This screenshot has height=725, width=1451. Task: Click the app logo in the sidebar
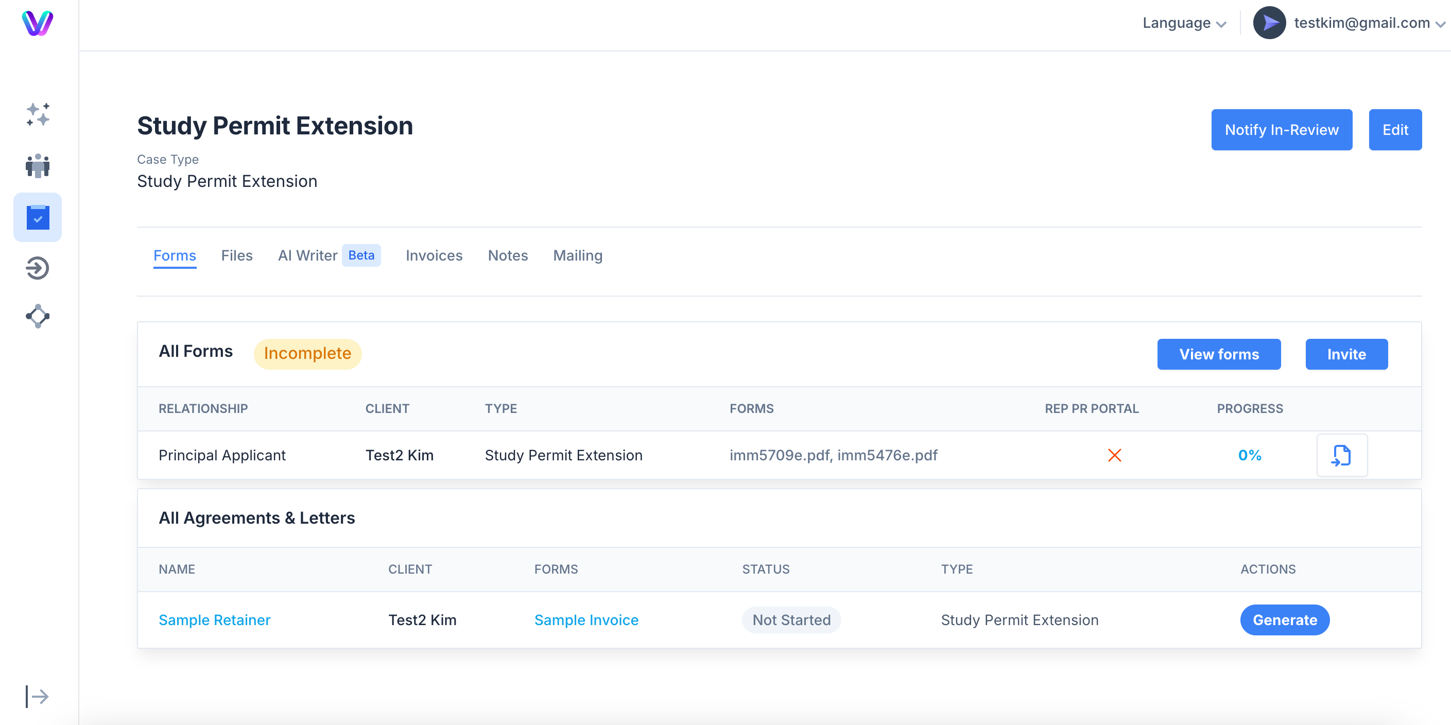[x=37, y=23]
